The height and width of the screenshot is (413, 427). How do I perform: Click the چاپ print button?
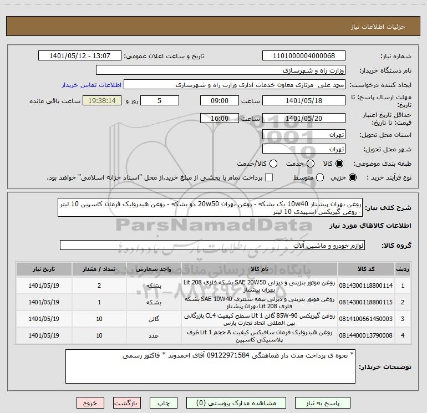164,403
